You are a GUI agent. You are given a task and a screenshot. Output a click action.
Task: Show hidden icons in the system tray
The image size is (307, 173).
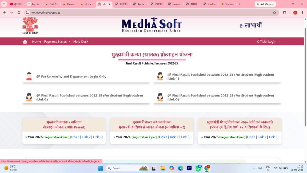coord(254,168)
